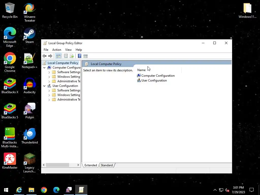The image size is (260, 195).
Task: Open Properties toolbar icon
Action: [x=66, y=56]
